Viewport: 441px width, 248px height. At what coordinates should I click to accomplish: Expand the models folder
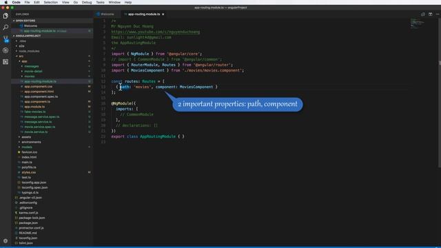(27, 147)
